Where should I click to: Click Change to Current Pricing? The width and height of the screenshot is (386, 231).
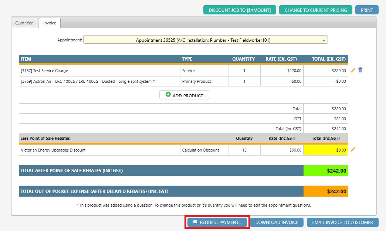[x=315, y=10]
